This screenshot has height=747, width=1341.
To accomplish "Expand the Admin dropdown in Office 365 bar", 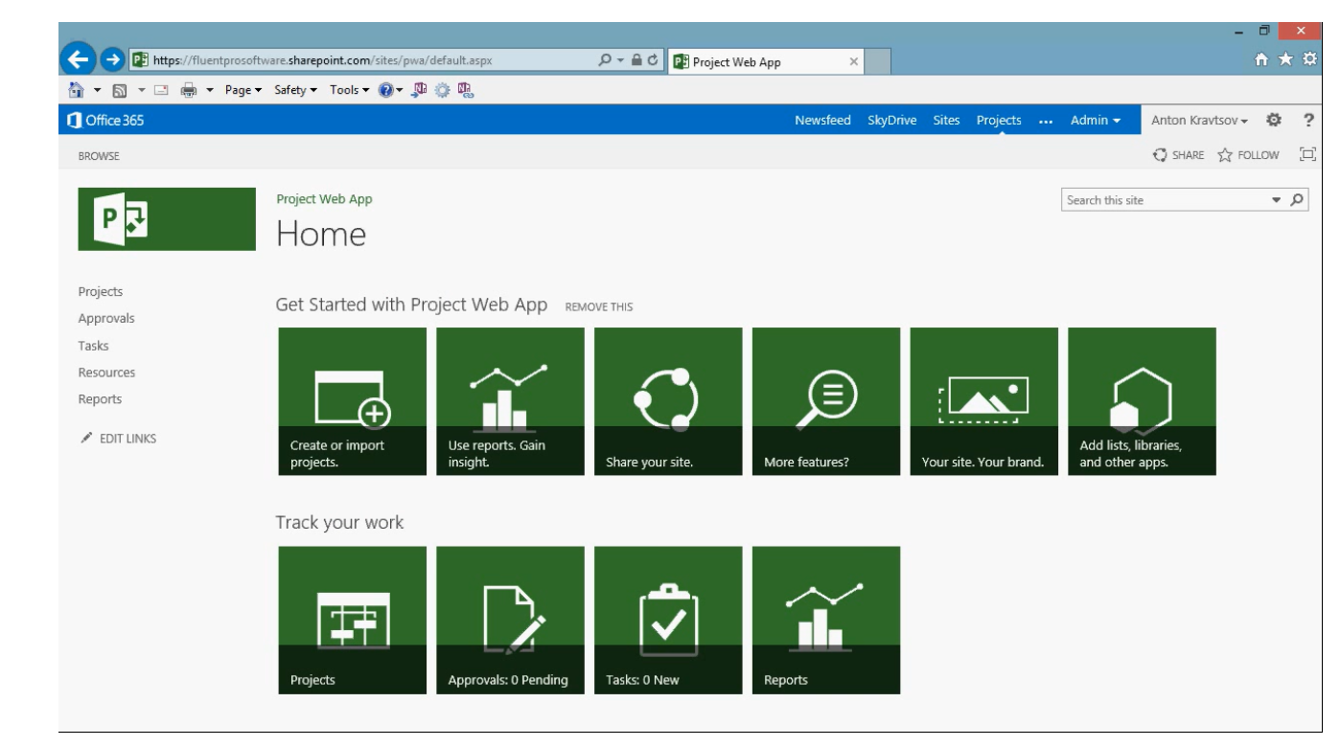I will click(x=1096, y=120).
